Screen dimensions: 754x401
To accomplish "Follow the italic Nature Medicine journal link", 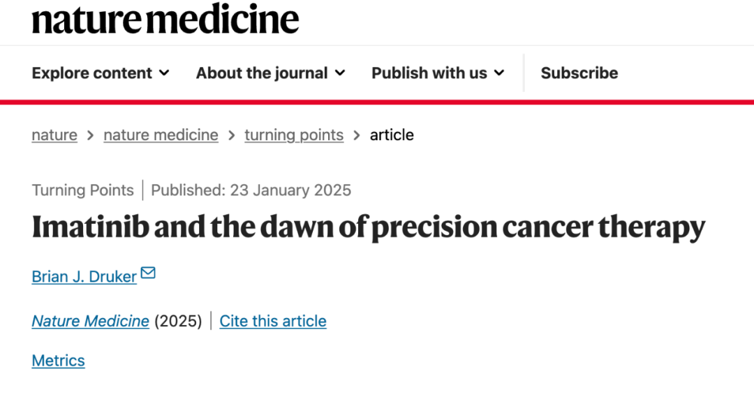I will pos(90,321).
